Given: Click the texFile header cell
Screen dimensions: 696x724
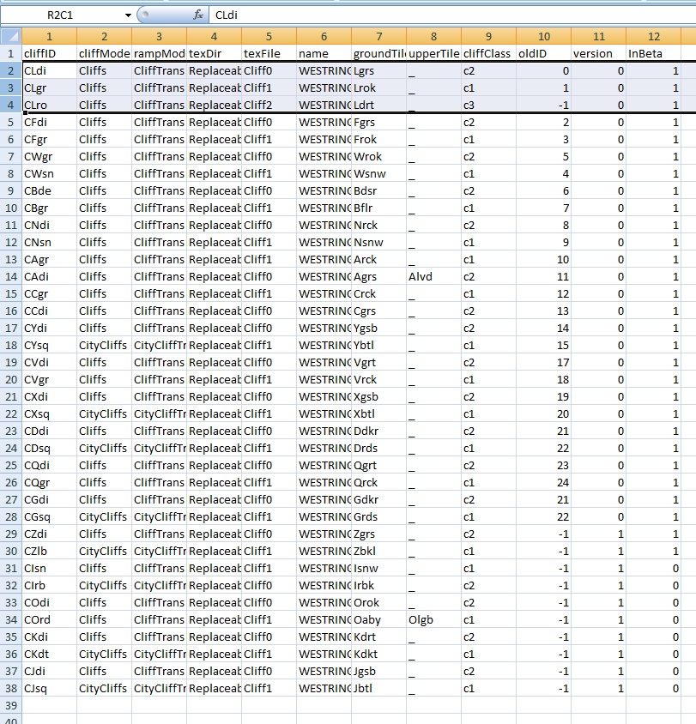Looking at the screenshot, I should point(269,53).
